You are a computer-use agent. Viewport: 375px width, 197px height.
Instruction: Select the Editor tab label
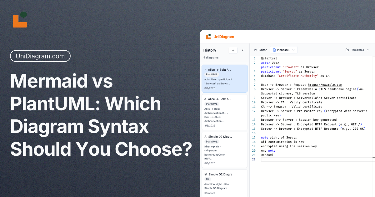coord(262,50)
